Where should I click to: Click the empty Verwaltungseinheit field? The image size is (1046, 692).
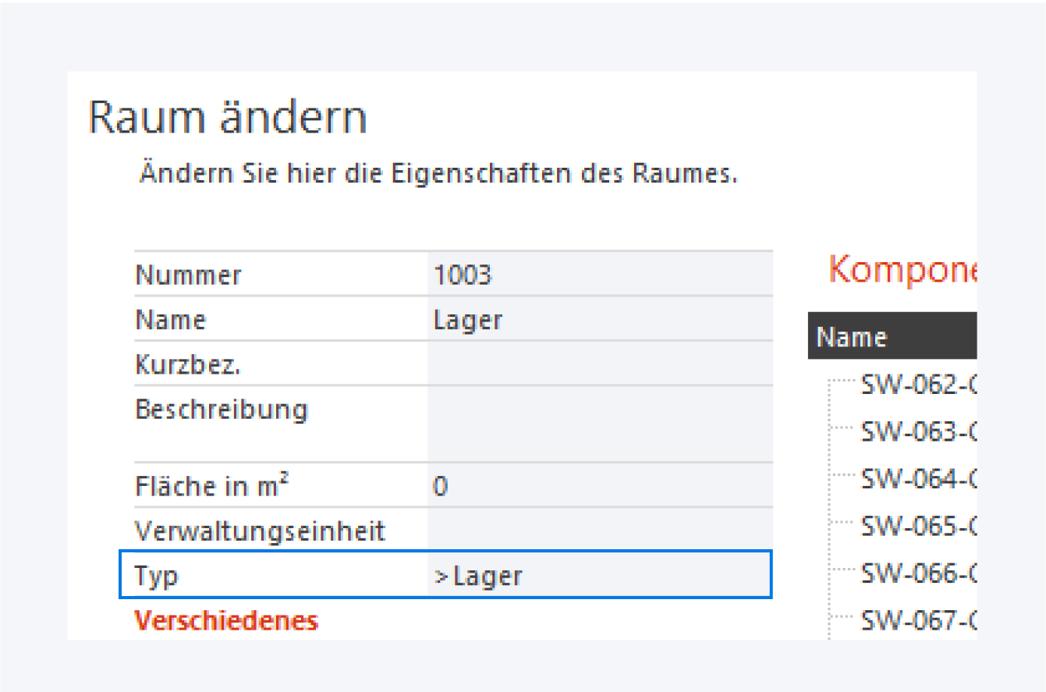coord(599,531)
